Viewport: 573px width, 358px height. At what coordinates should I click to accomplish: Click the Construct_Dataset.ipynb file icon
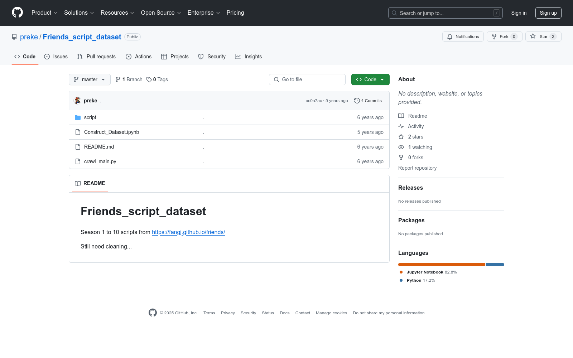tap(78, 132)
